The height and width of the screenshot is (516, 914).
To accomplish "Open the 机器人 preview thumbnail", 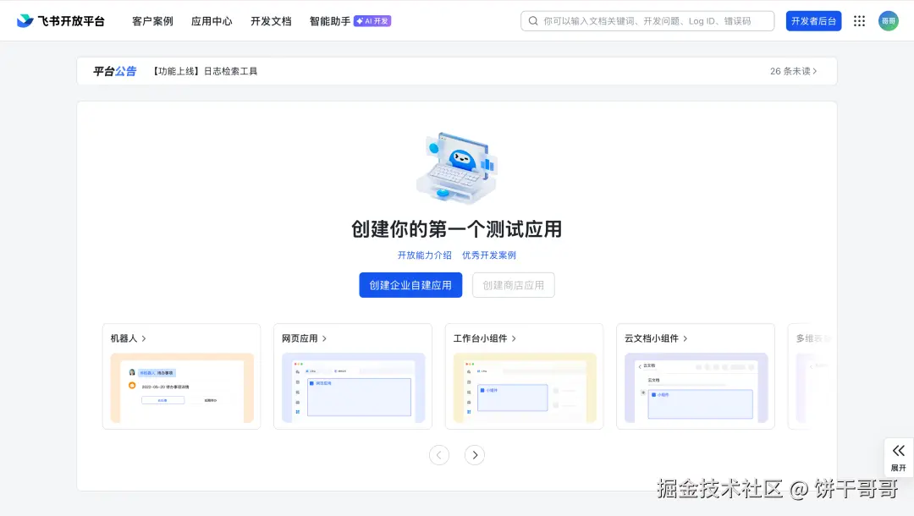I will pos(182,387).
